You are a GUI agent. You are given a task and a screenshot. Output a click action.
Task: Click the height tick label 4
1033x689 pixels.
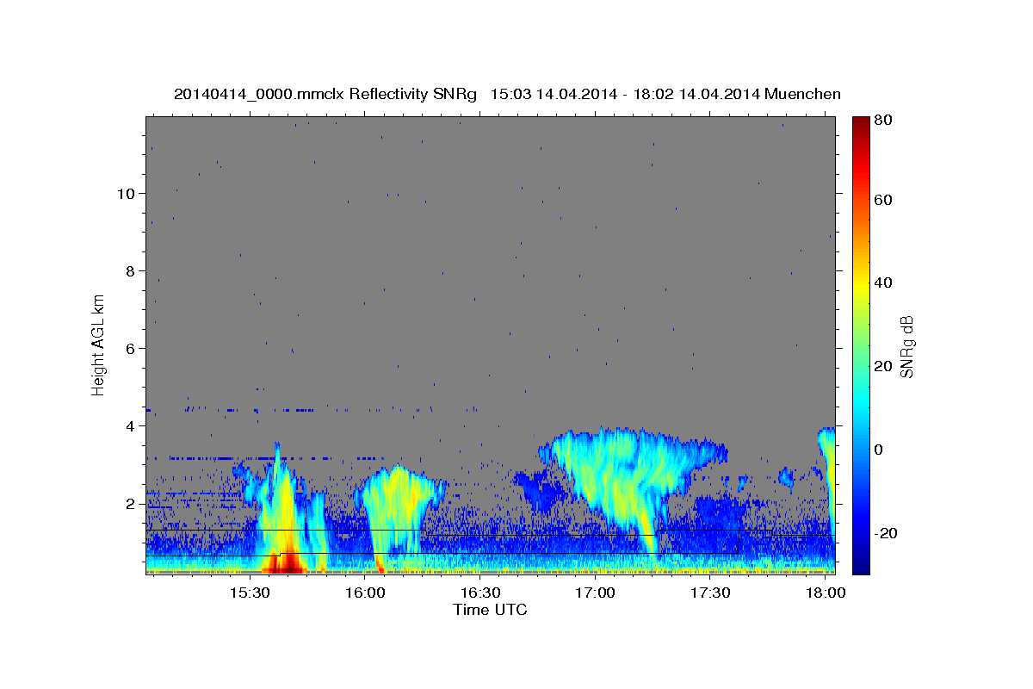(131, 425)
